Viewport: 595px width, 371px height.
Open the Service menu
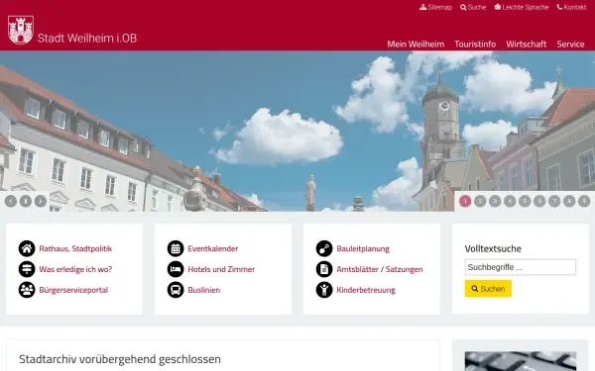point(570,45)
